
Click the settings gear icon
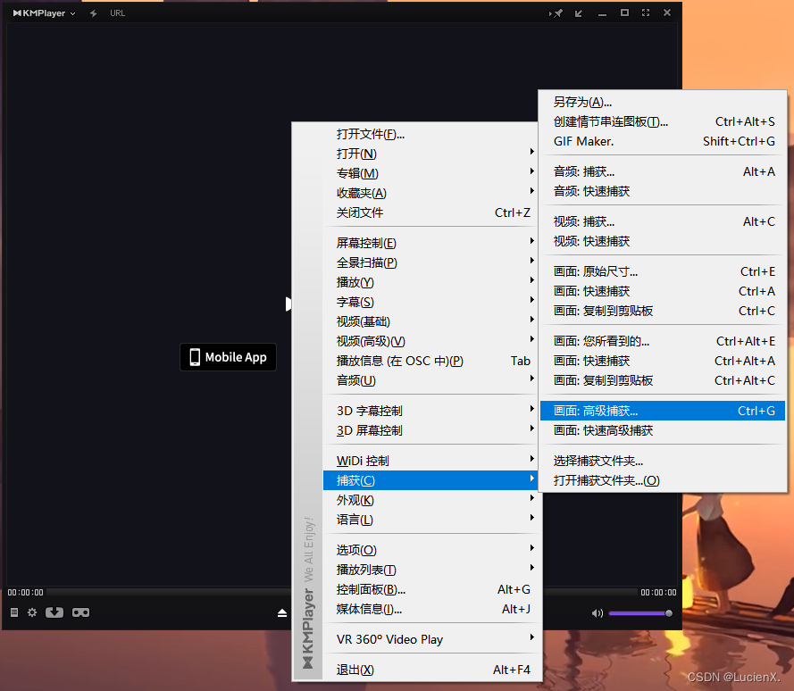click(x=33, y=612)
